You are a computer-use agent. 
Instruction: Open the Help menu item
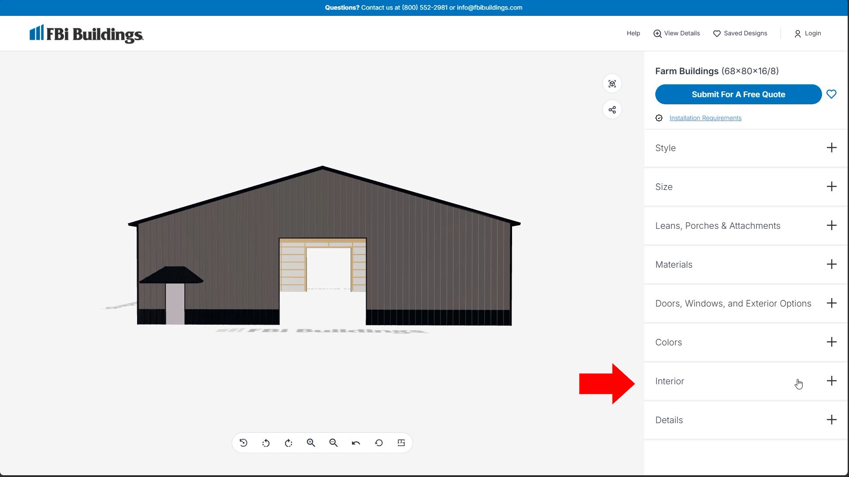coord(633,33)
